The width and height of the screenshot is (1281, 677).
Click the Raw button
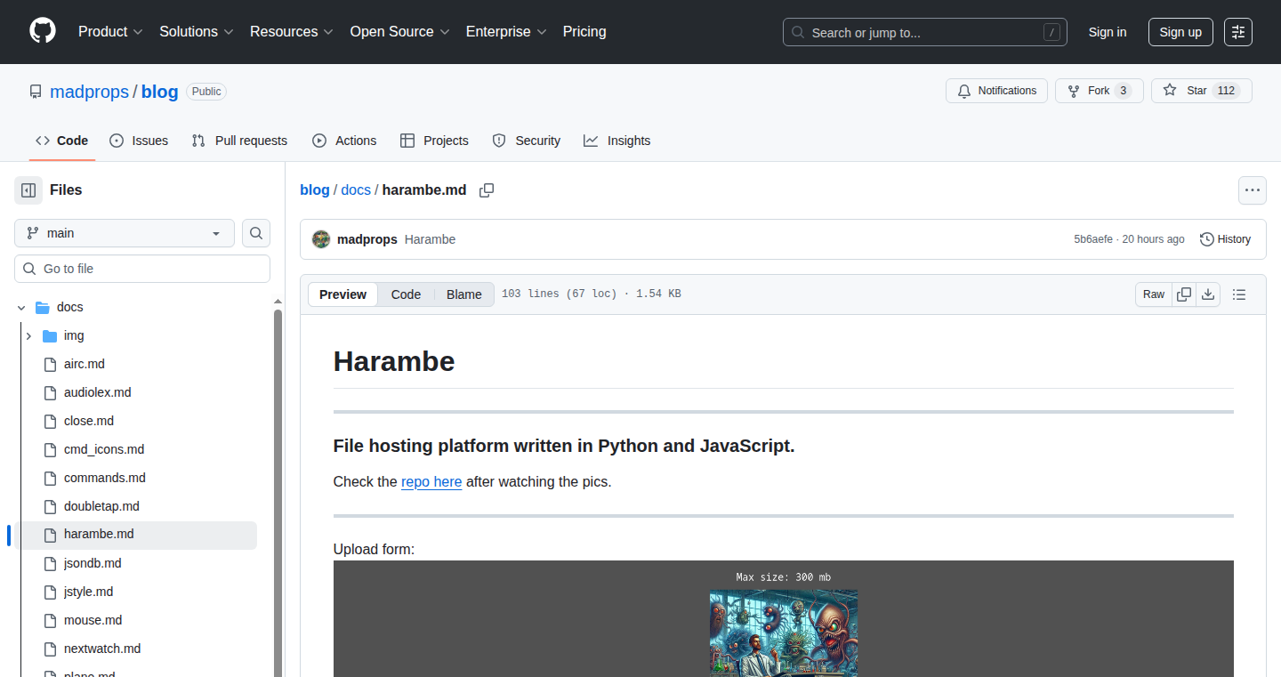tap(1154, 294)
